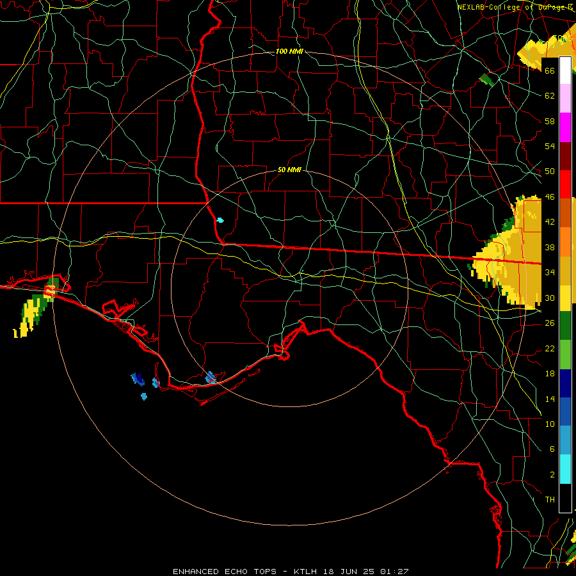Click legend value "26"
The width and height of the screenshot is (576, 576).
550,323
